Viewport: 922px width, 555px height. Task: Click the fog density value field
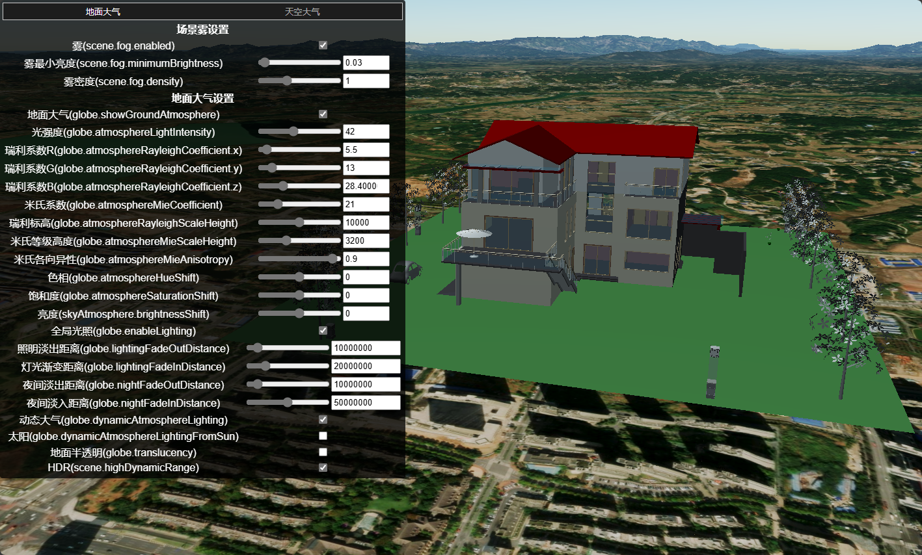click(x=366, y=81)
